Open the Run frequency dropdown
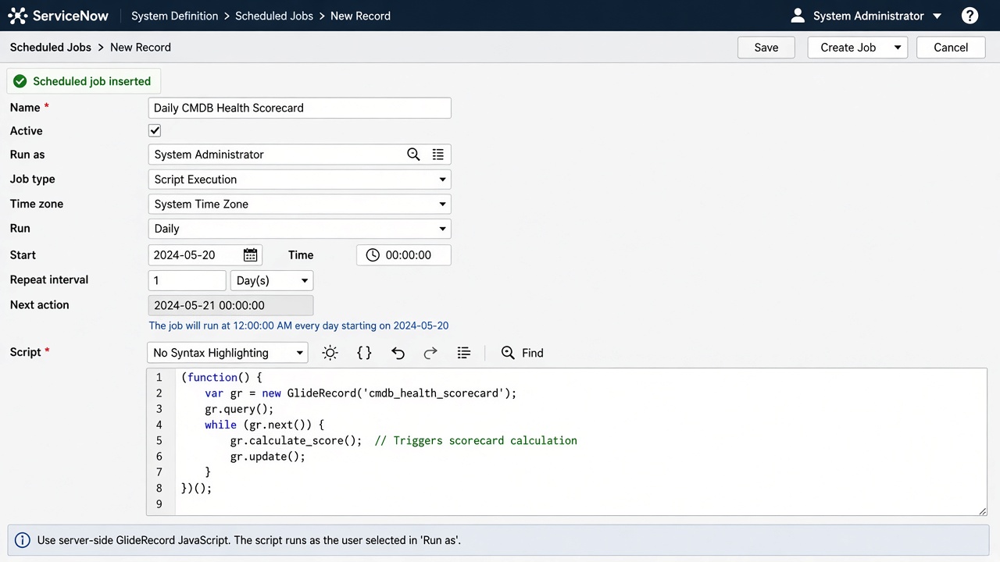 299,229
